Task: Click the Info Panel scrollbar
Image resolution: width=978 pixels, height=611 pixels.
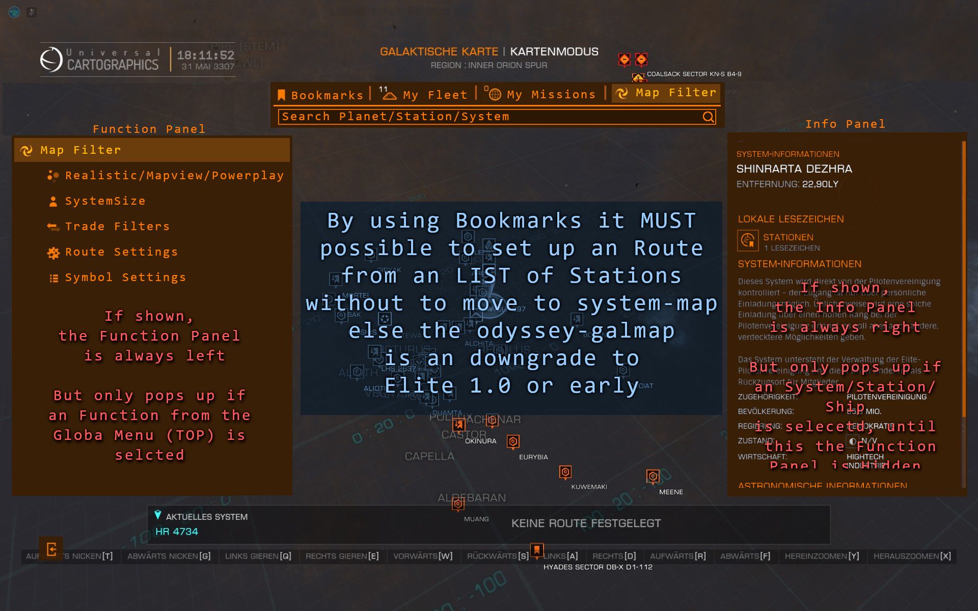Action: tap(964, 279)
